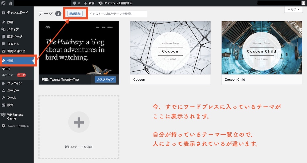Click the 投稿 pushpin icon

tap(3, 22)
